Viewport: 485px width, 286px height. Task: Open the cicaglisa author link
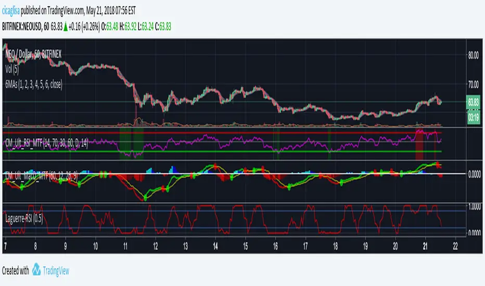point(11,11)
